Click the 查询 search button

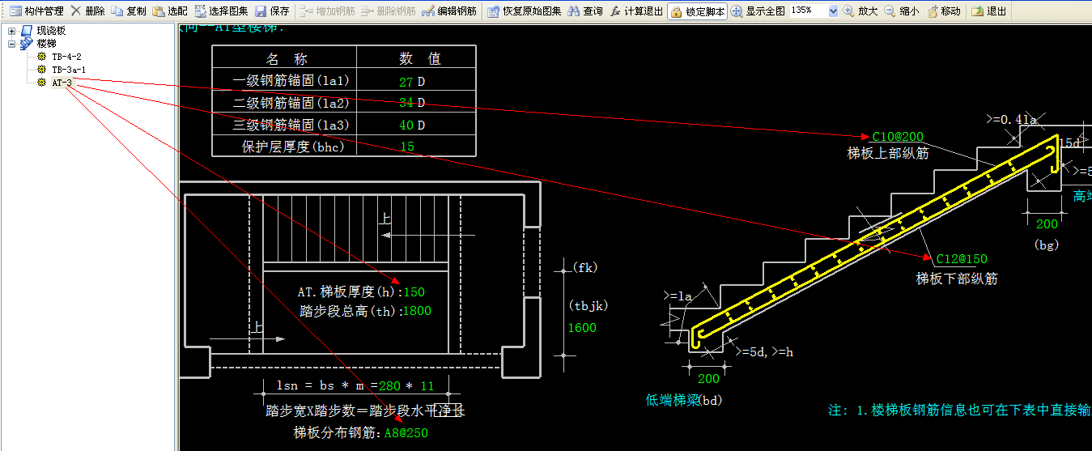[585, 11]
